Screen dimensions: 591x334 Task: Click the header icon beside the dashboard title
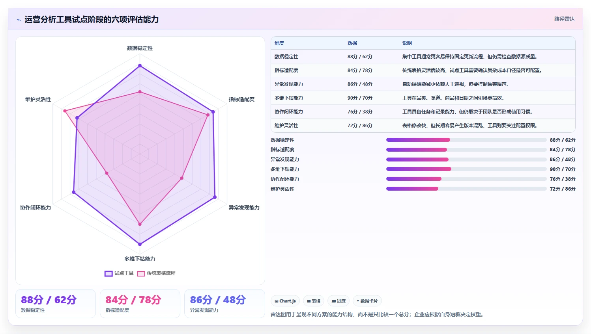click(x=19, y=20)
